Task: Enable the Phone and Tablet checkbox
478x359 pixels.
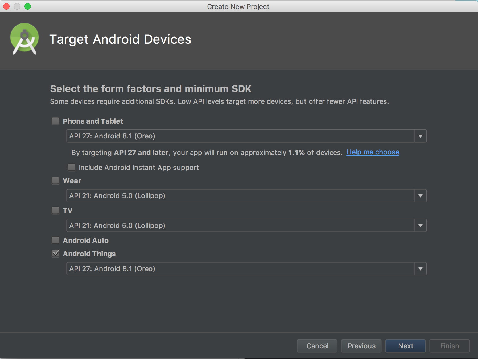Action: (55, 121)
